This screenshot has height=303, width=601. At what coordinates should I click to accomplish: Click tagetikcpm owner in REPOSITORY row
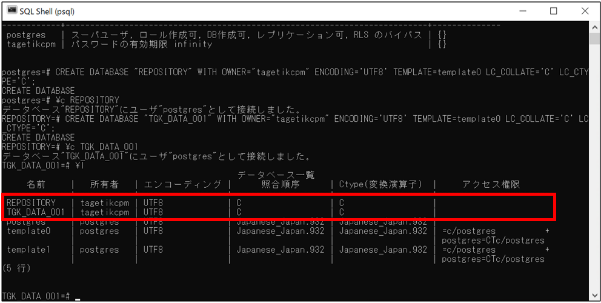[x=105, y=202]
